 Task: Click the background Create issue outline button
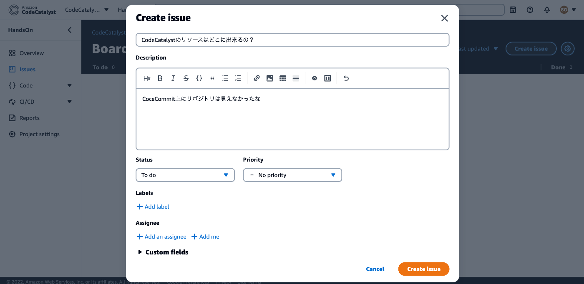(531, 49)
